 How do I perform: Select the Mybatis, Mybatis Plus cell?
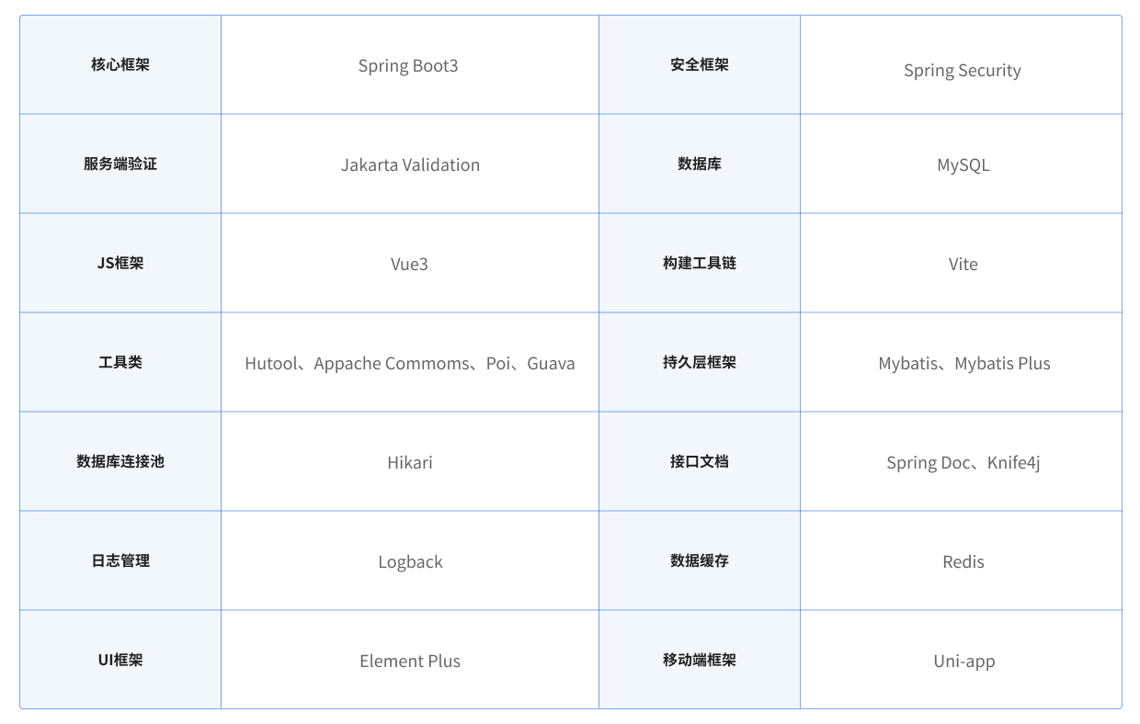tap(961, 362)
